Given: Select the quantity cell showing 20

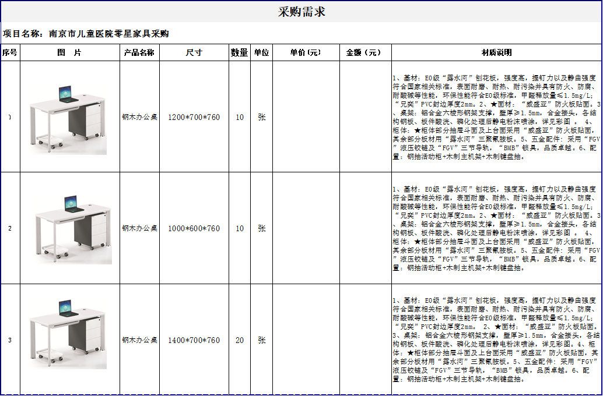Looking at the screenshot, I should [x=240, y=341].
